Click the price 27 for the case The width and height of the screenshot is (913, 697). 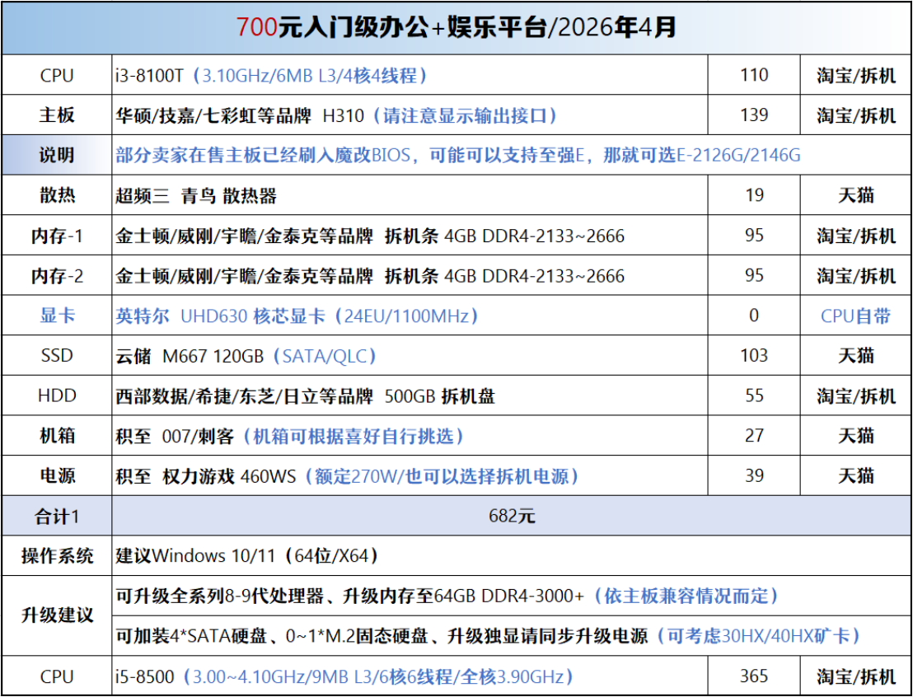click(754, 436)
